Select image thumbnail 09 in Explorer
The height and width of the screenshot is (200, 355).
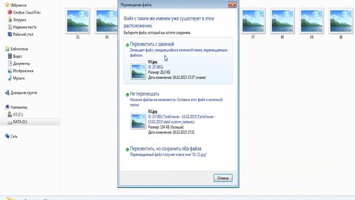click(x=311, y=21)
